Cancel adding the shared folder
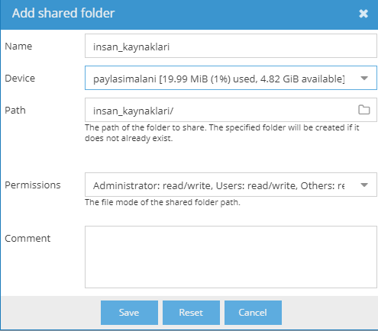378x331 pixels. coord(253,313)
